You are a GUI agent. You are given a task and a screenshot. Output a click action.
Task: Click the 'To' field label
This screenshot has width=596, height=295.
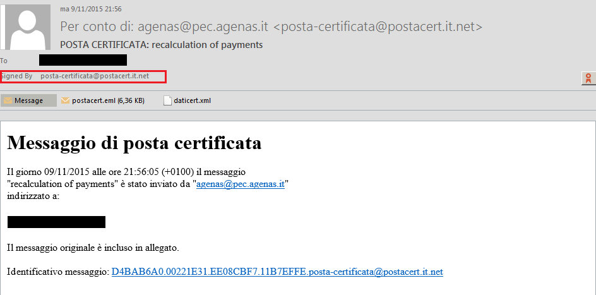[4, 61]
